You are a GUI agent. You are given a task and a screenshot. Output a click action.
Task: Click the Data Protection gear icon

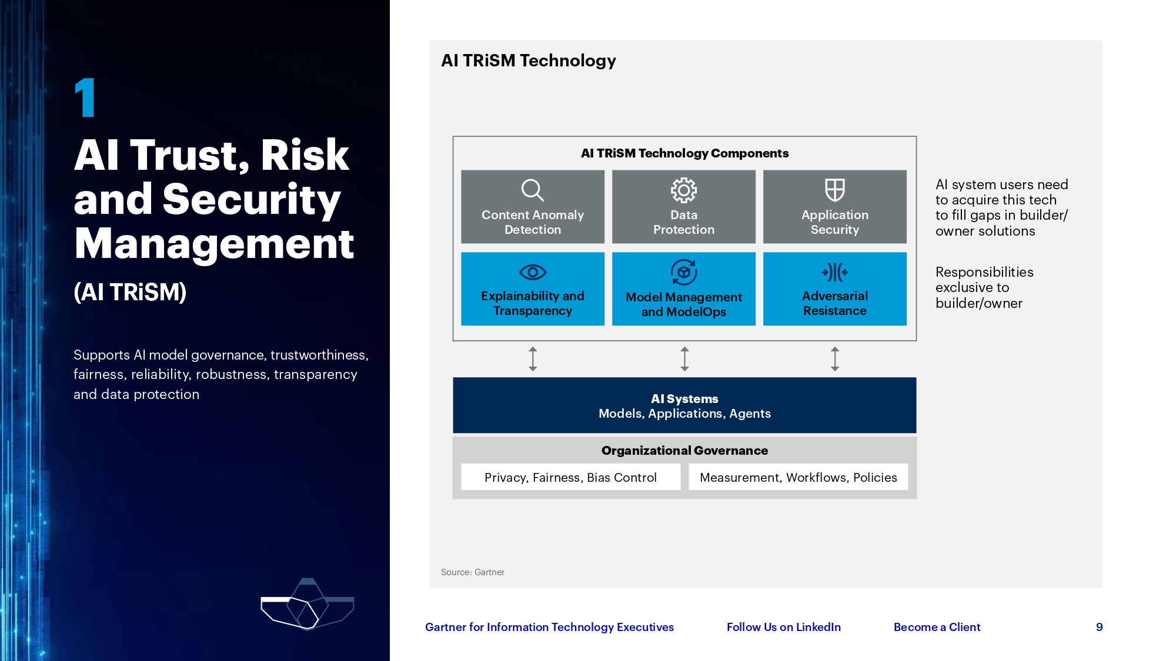(x=683, y=189)
